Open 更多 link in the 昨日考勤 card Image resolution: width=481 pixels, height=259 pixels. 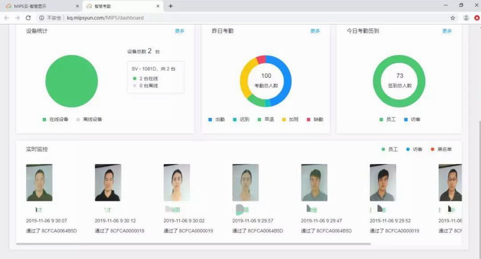(x=315, y=31)
